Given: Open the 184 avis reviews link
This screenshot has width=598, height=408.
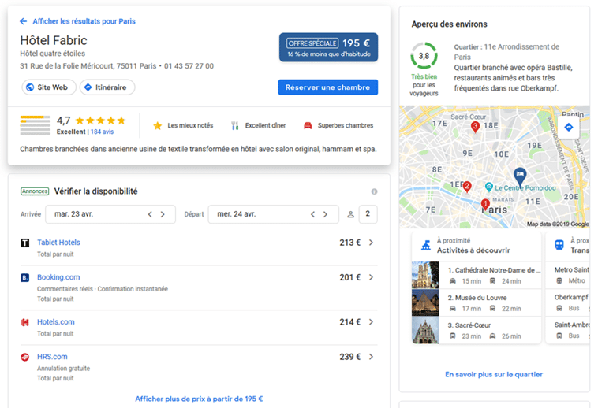Looking at the screenshot, I should (x=101, y=132).
